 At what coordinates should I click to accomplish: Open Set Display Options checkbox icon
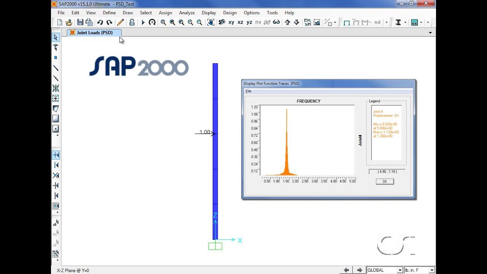point(317,22)
